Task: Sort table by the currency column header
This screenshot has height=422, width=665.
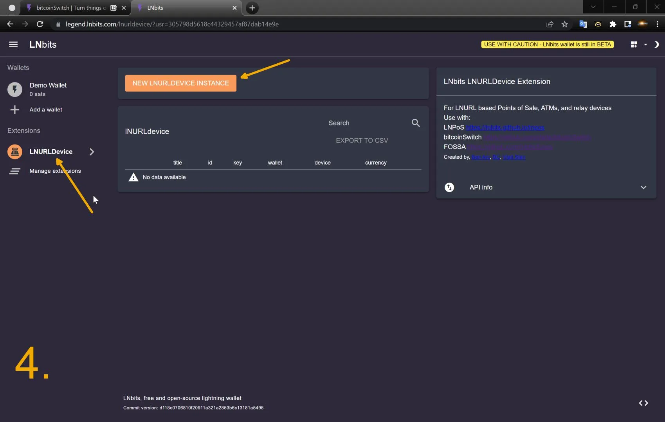Action: (x=376, y=163)
